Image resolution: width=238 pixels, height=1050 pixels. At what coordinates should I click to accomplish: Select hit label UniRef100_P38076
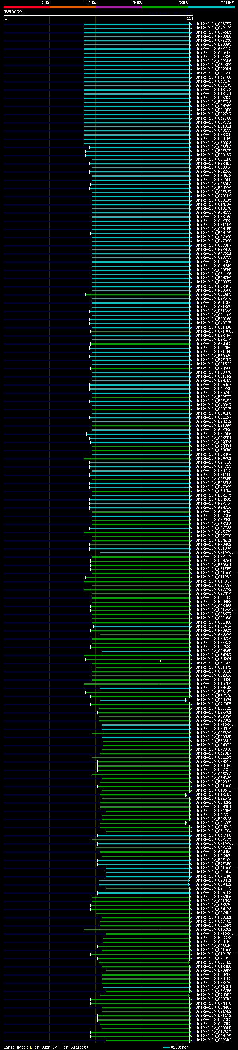coord(213,372)
